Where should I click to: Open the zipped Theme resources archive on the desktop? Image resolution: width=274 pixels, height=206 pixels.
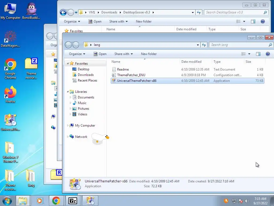click(x=31, y=69)
